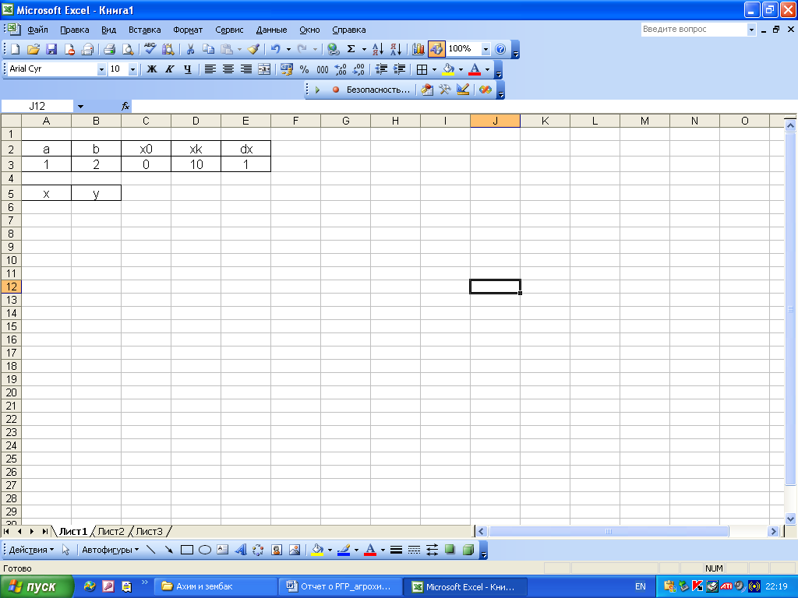Copy the selection to clipboard

[207, 49]
